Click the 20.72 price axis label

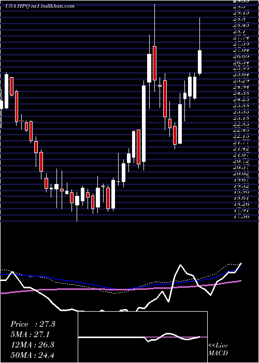240,161
